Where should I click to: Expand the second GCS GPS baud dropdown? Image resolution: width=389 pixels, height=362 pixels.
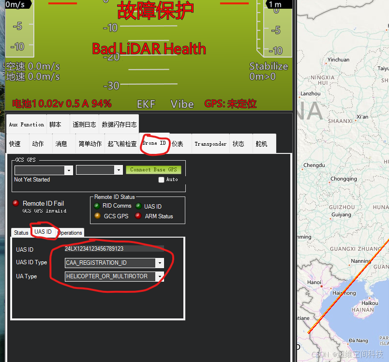119,170
